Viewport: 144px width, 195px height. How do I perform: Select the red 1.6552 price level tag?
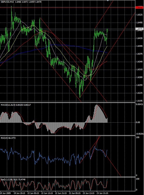click(x=139, y=7)
